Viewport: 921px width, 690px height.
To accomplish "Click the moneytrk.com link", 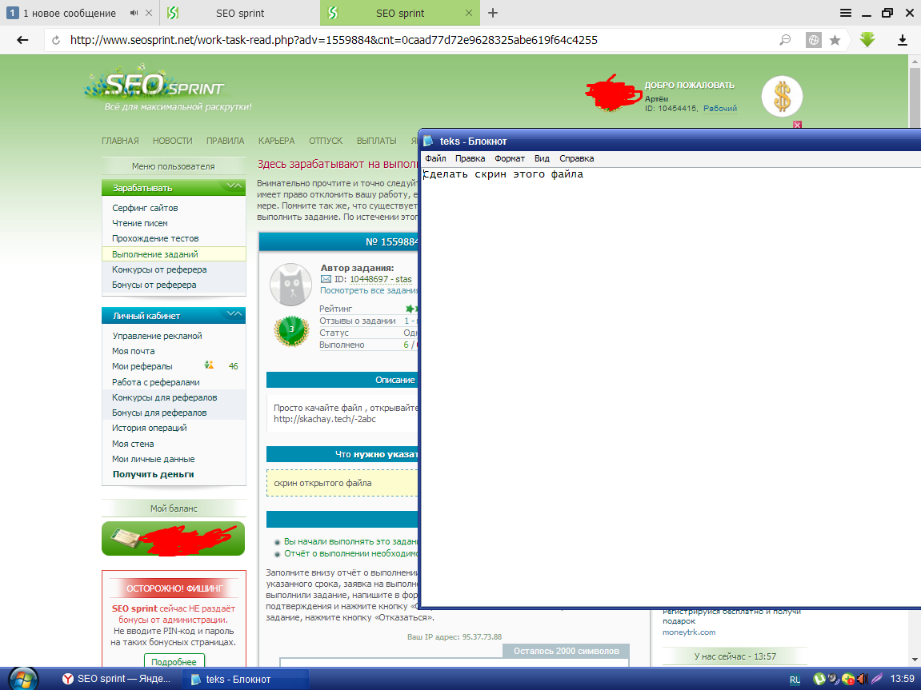I will [x=688, y=632].
